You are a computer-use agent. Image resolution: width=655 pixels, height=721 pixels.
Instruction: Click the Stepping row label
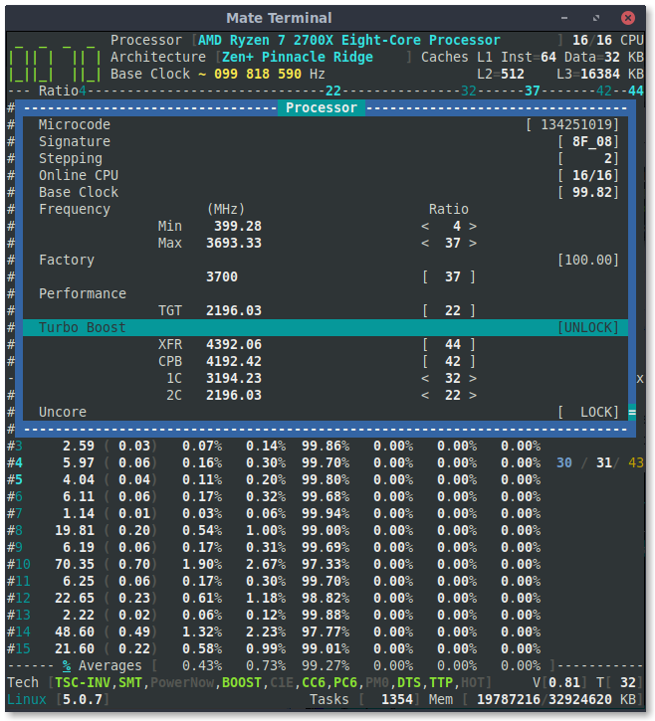(x=71, y=159)
